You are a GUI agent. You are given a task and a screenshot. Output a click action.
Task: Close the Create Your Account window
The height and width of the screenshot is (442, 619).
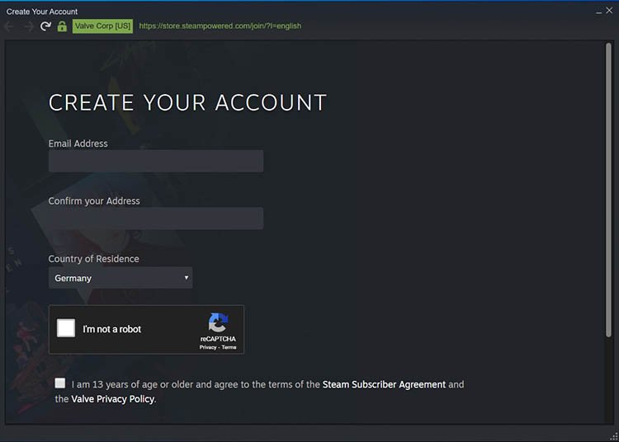click(x=610, y=11)
